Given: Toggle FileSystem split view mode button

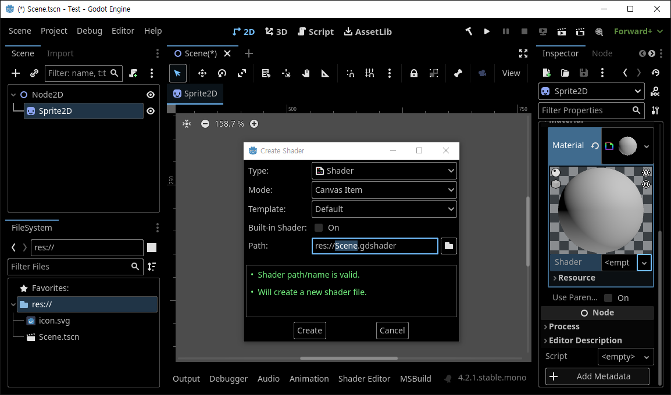Looking at the screenshot, I should (152, 247).
